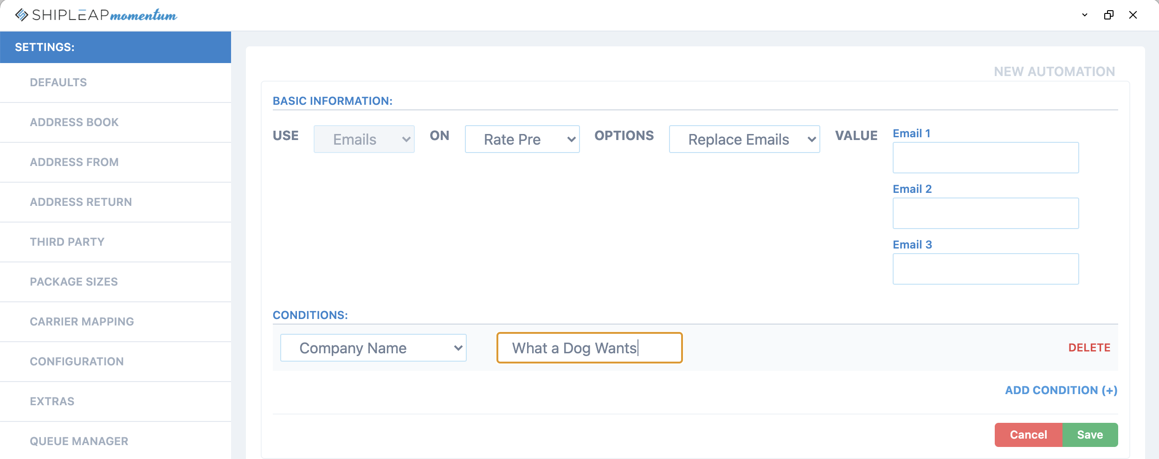Restore the window using title bar icon
1159x459 pixels.
point(1109,15)
